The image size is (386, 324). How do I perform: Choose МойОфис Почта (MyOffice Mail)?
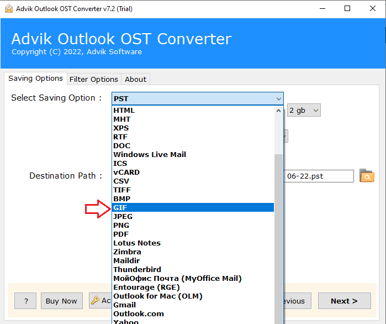point(193,279)
